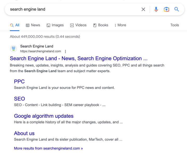Select the All results tab
Image resolution: width=187 pixels, height=155 pixels.
pos(15,25)
